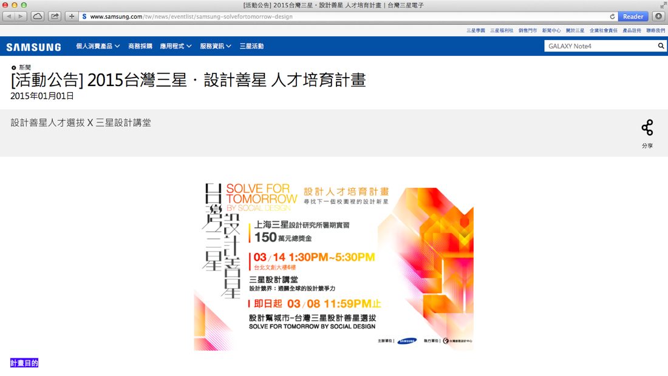
Task: Expand the 個人消費產品 menu
Action: click(x=98, y=46)
